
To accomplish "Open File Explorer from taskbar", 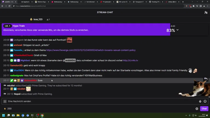I will tap(18, 115).
